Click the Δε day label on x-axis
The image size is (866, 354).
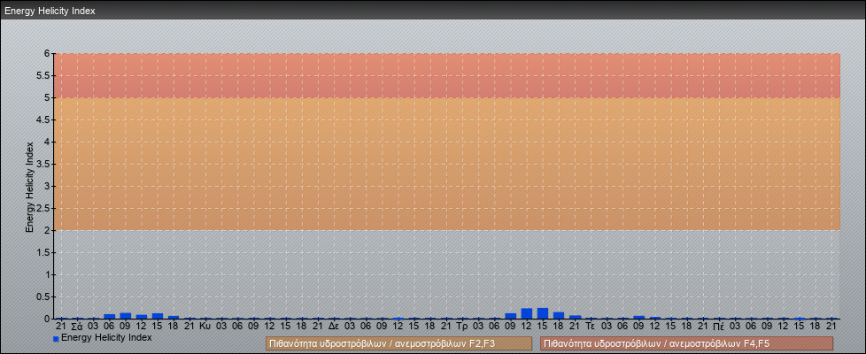pyautogui.click(x=334, y=327)
